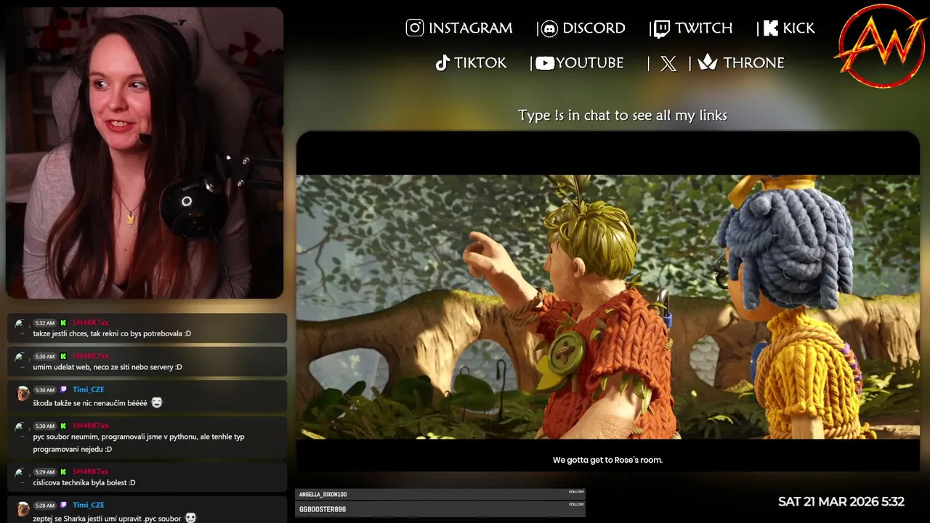This screenshot has width=930, height=523.
Task: Click the Instagram camera icon
Action: pyautogui.click(x=415, y=28)
